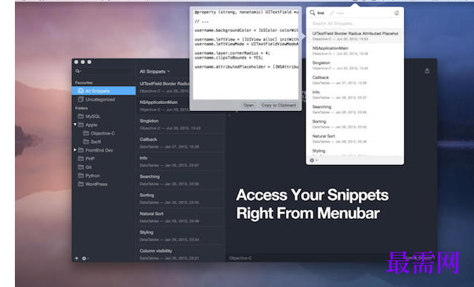Select Callback snippet in main window list

(181, 143)
